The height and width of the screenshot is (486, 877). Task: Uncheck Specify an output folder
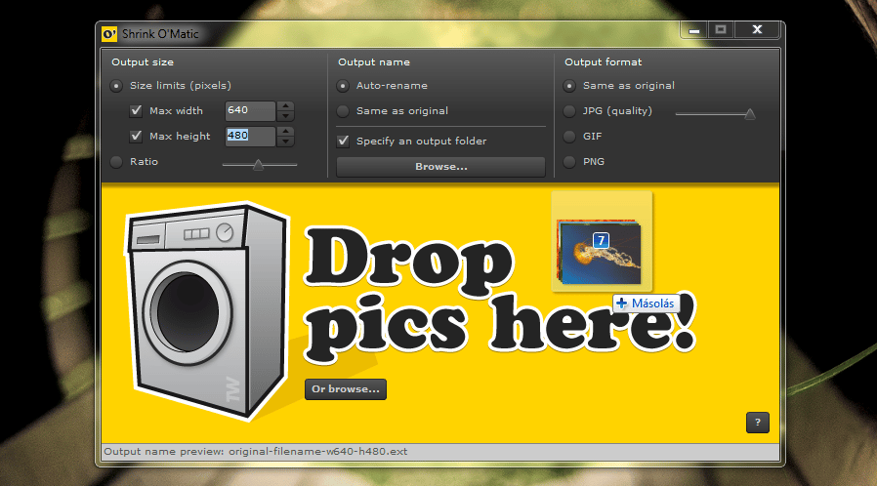[344, 141]
